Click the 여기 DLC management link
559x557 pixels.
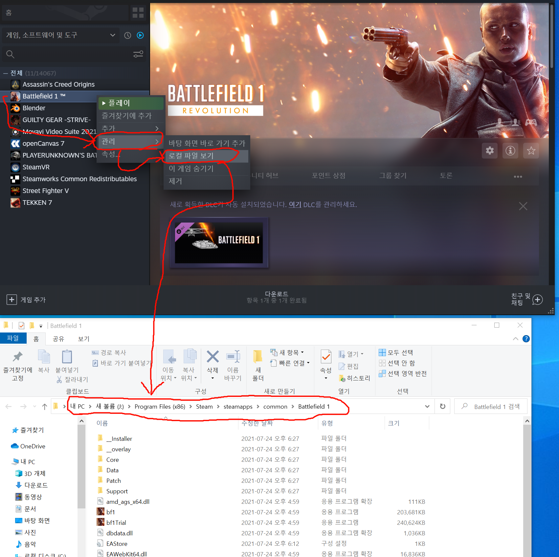point(295,204)
